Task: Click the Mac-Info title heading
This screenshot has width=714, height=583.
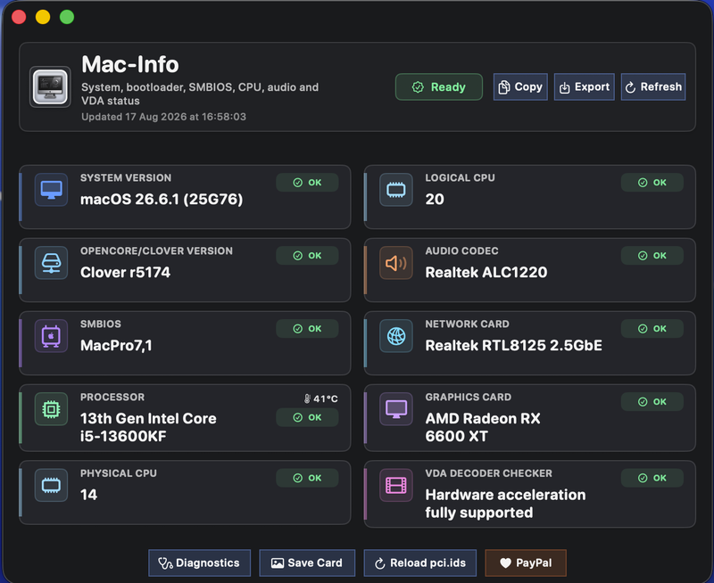Action: pos(130,64)
